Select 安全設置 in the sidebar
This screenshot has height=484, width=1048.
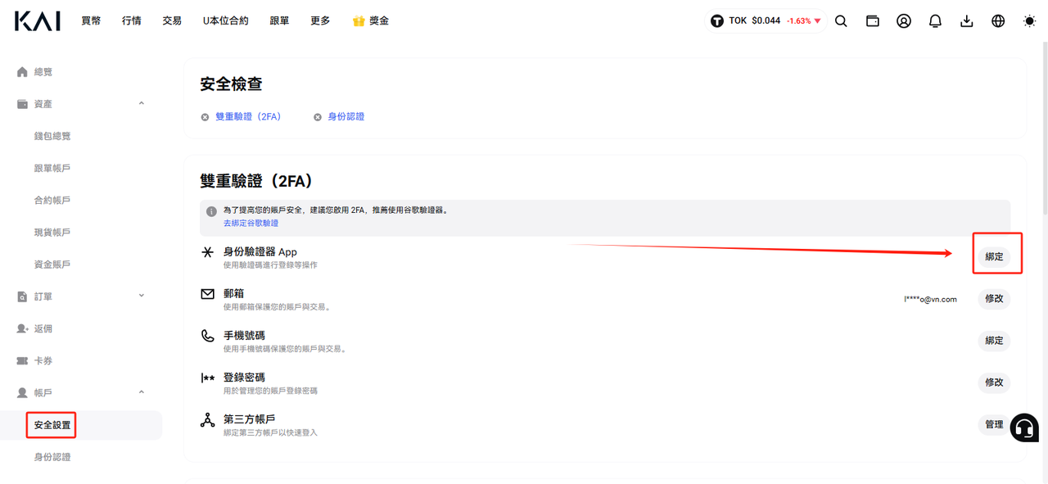coord(52,425)
